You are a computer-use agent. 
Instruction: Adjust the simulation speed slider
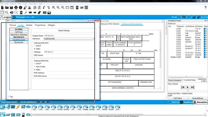click(188, 90)
